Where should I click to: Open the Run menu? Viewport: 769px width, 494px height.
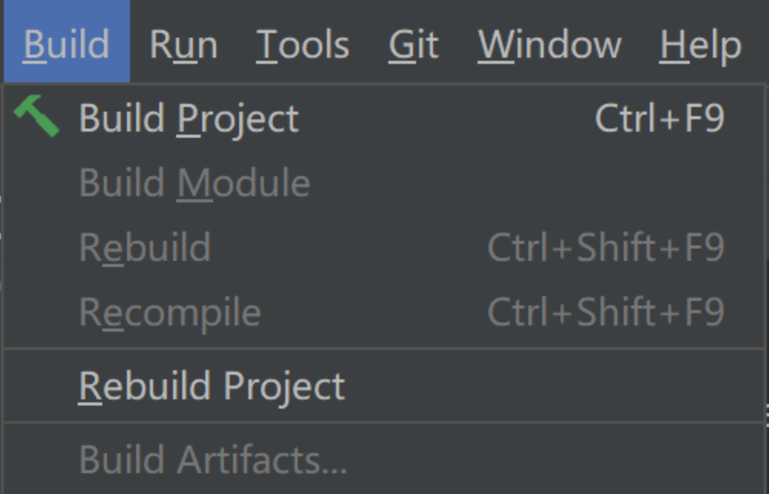[x=184, y=44]
